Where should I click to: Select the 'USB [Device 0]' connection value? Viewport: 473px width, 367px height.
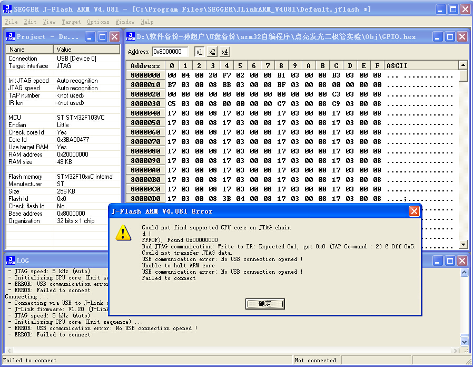coord(76,59)
